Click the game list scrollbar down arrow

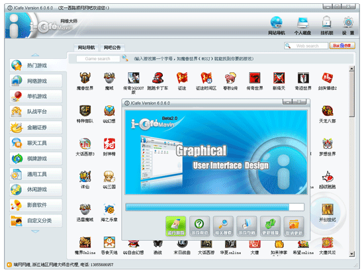351,254
